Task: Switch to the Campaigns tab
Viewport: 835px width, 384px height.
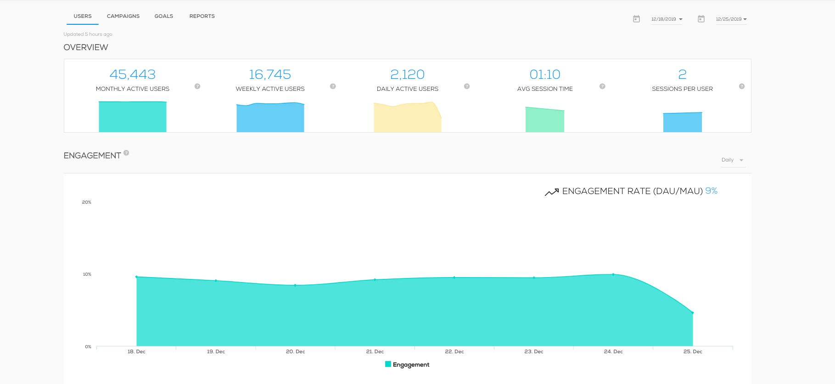Action: [x=123, y=16]
